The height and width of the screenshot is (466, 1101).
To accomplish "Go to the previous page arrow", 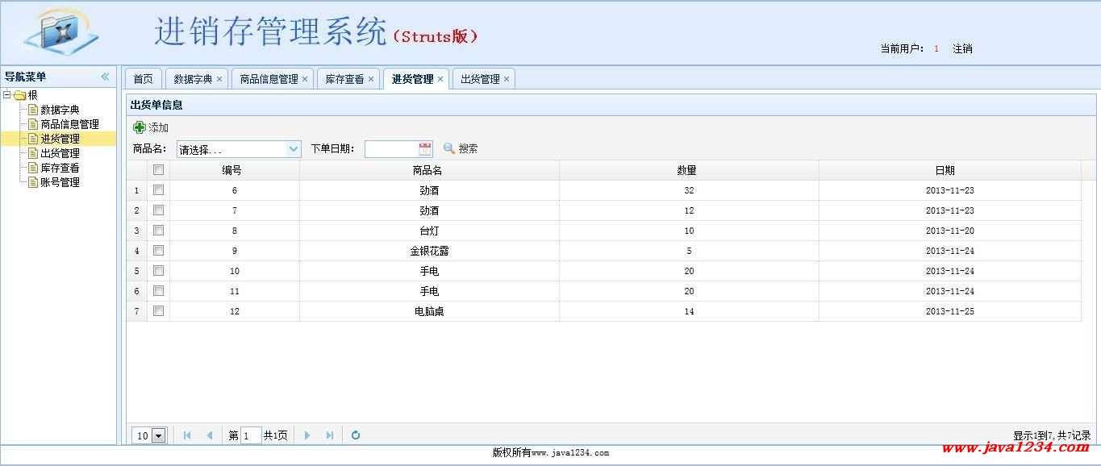I will (210, 435).
